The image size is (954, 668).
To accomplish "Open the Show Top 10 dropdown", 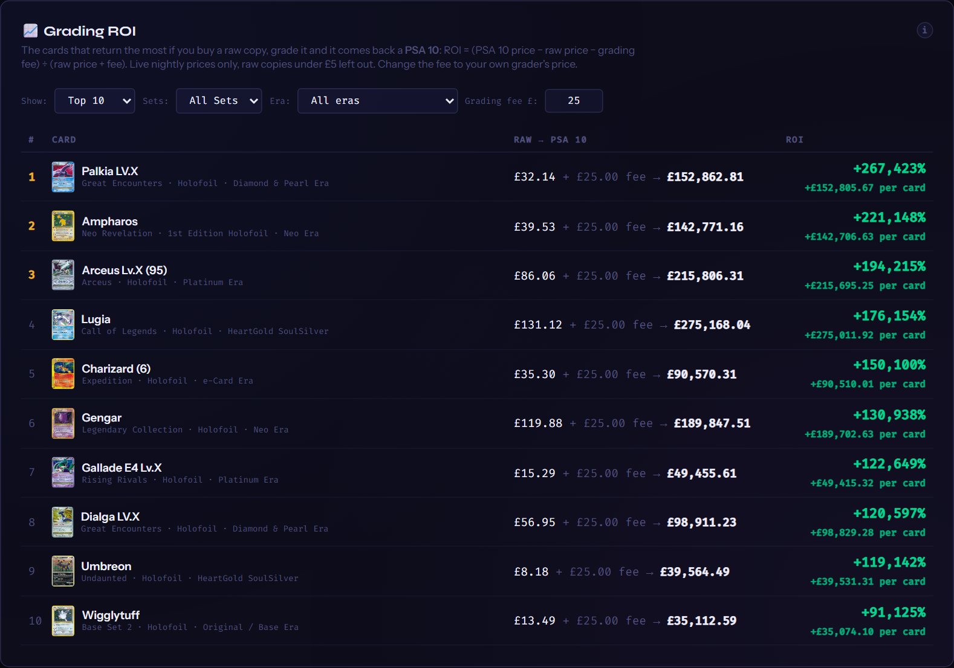I will coord(94,101).
